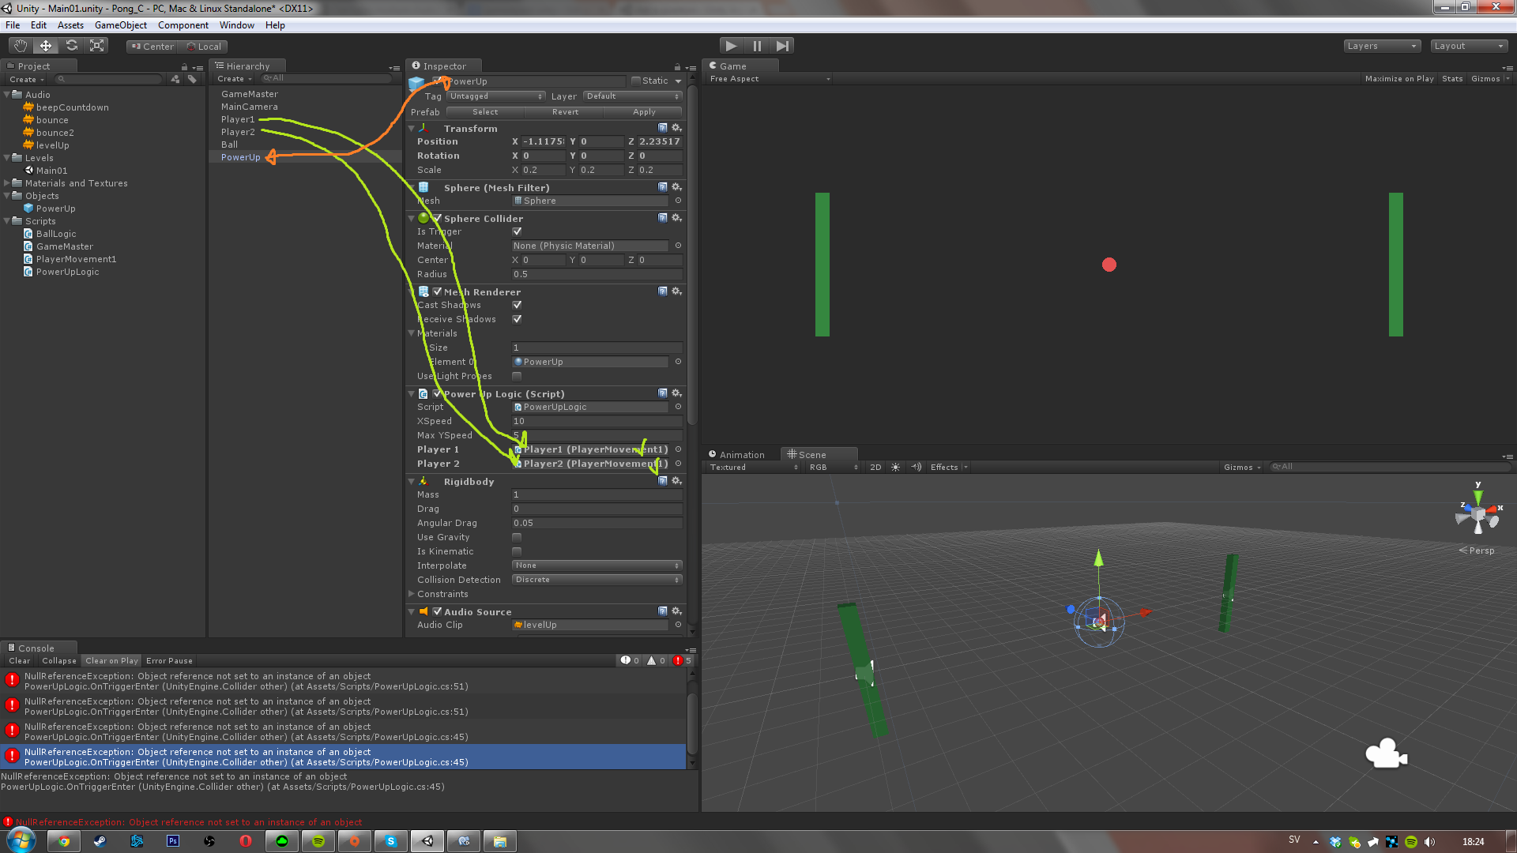Open Power Up Logic script gear menu
The image size is (1517, 853).
tap(676, 393)
